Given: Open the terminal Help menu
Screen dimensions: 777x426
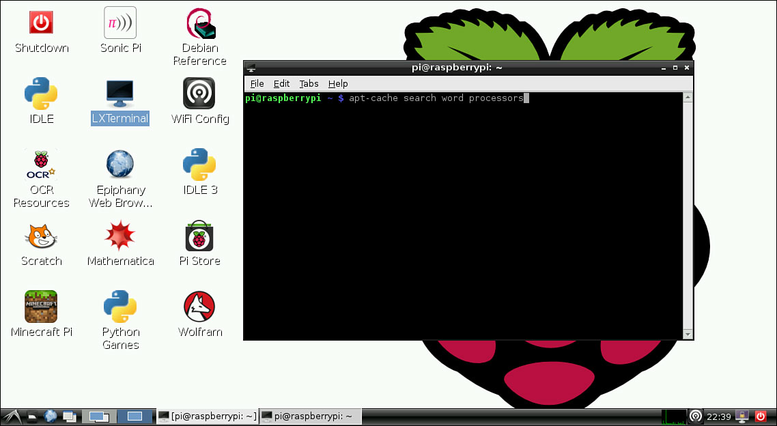Looking at the screenshot, I should point(338,83).
